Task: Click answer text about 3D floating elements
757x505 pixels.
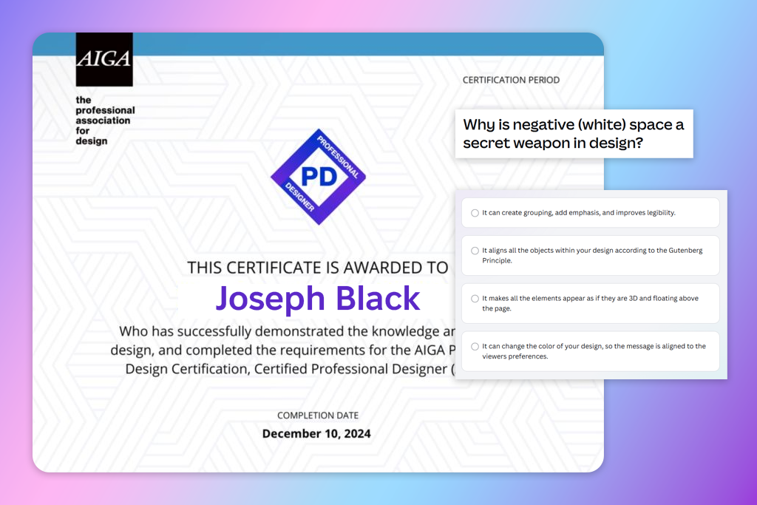Action: [591, 303]
